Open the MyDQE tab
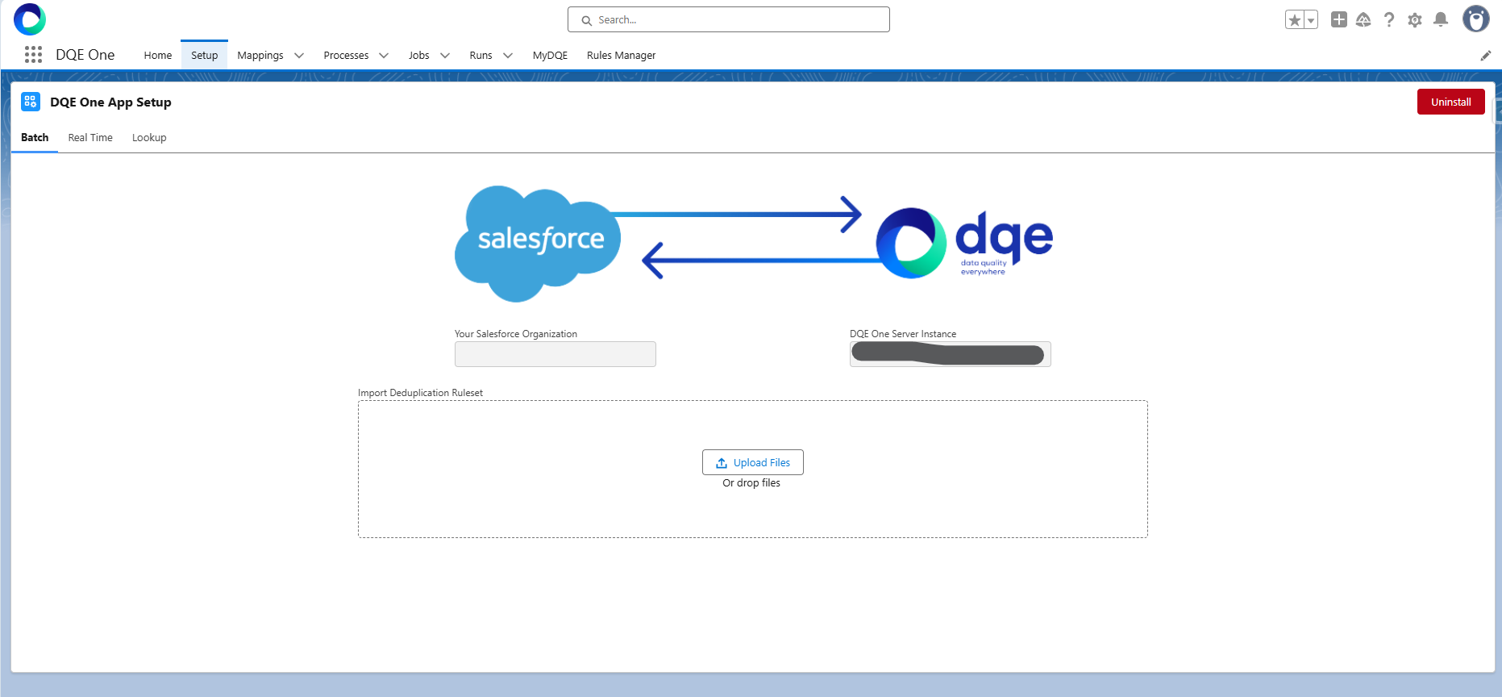This screenshot has height=697, width=1502. (x=550, y=55)
